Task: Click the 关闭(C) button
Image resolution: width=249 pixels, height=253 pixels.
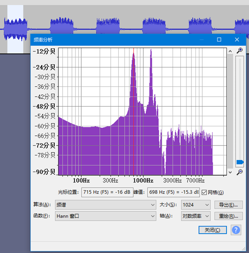Action: pos(213,230)
